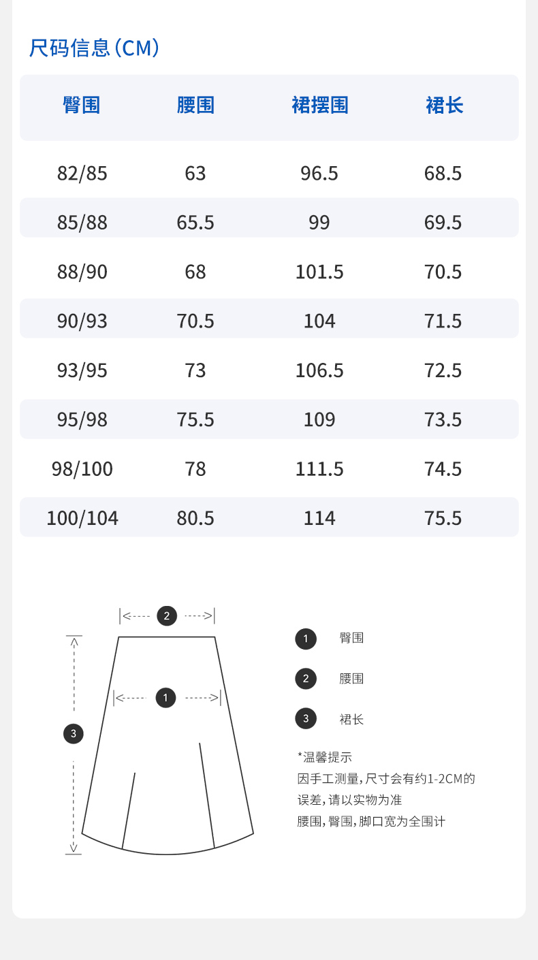Select legend circle 1 beside 臀围

(306, 639)
